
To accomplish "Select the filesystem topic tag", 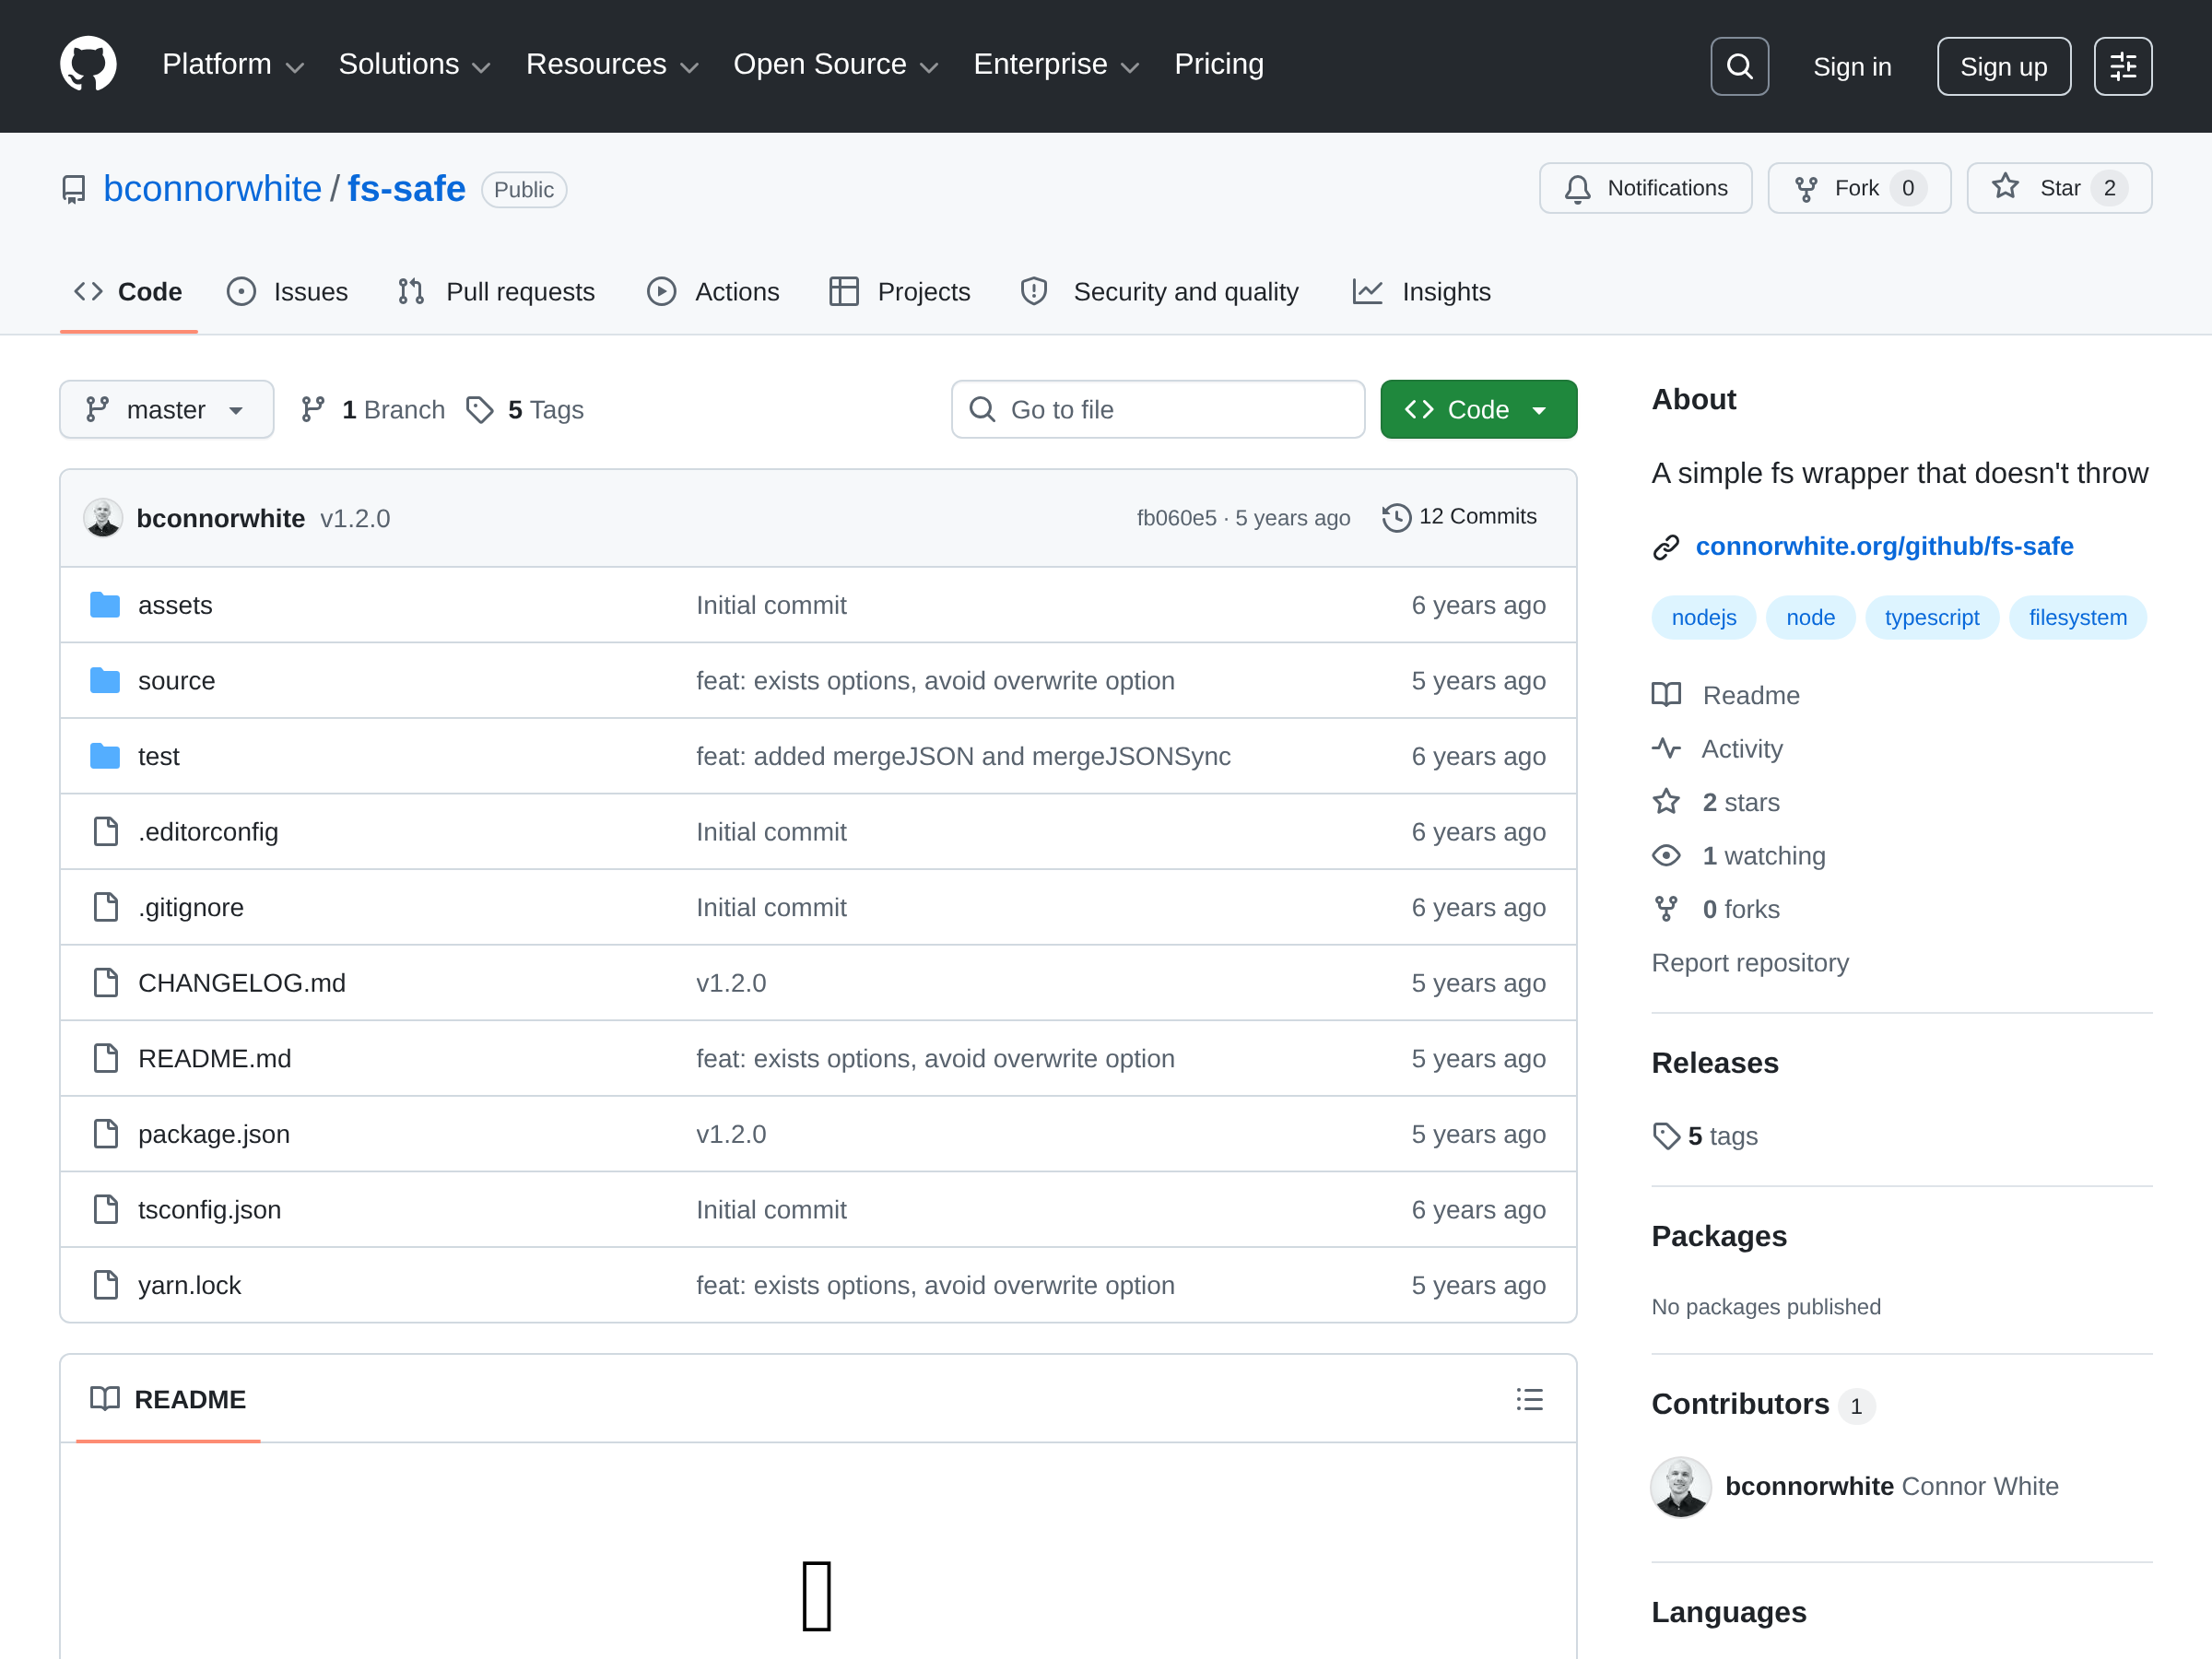I will 2077,618.
